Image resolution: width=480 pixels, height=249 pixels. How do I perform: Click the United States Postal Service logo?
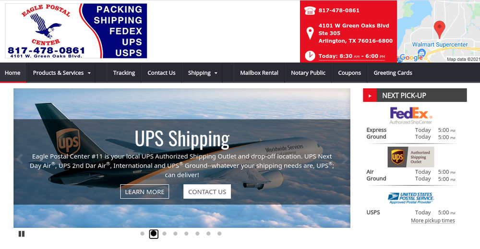411,198
